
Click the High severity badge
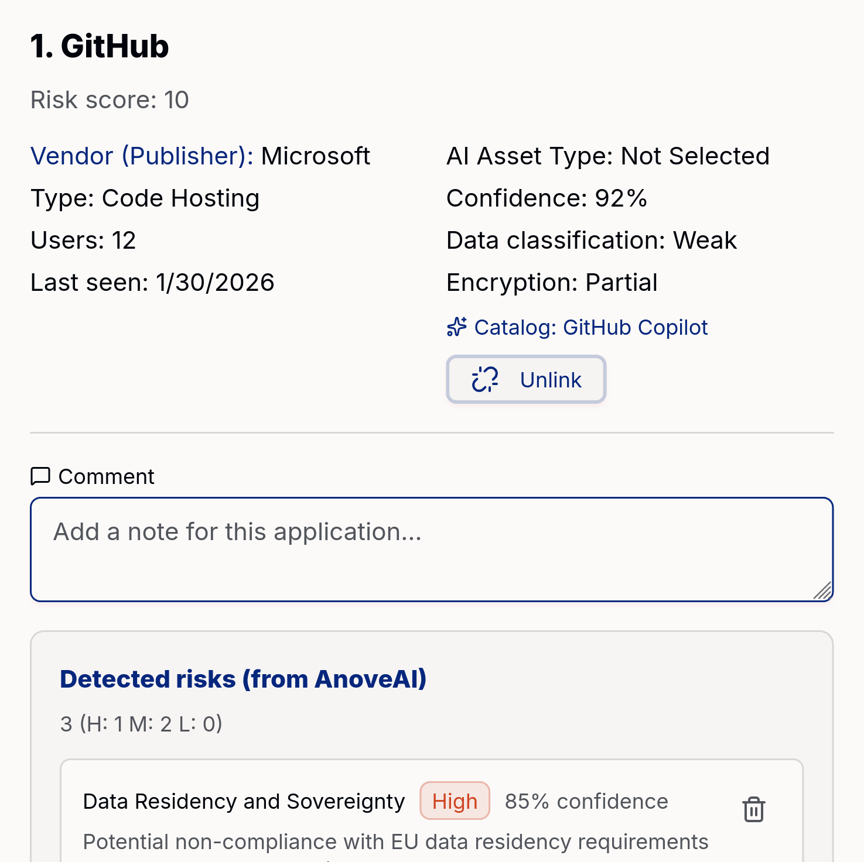(x=455, y=801)
